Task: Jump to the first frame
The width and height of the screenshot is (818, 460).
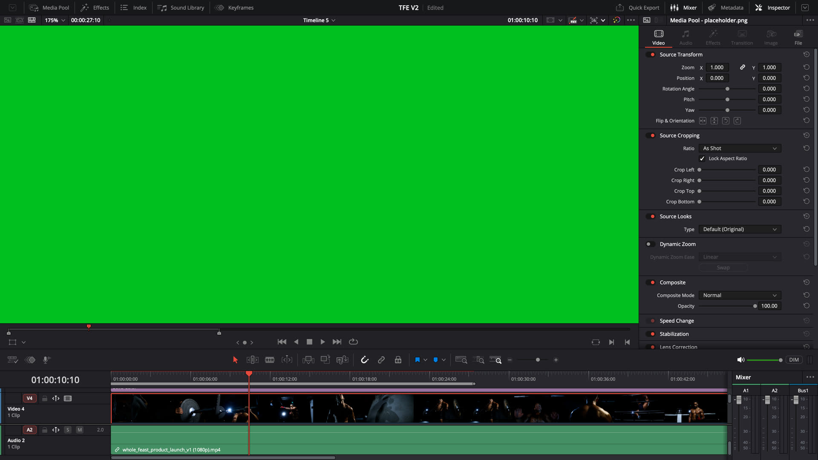Action: point(282,342)
